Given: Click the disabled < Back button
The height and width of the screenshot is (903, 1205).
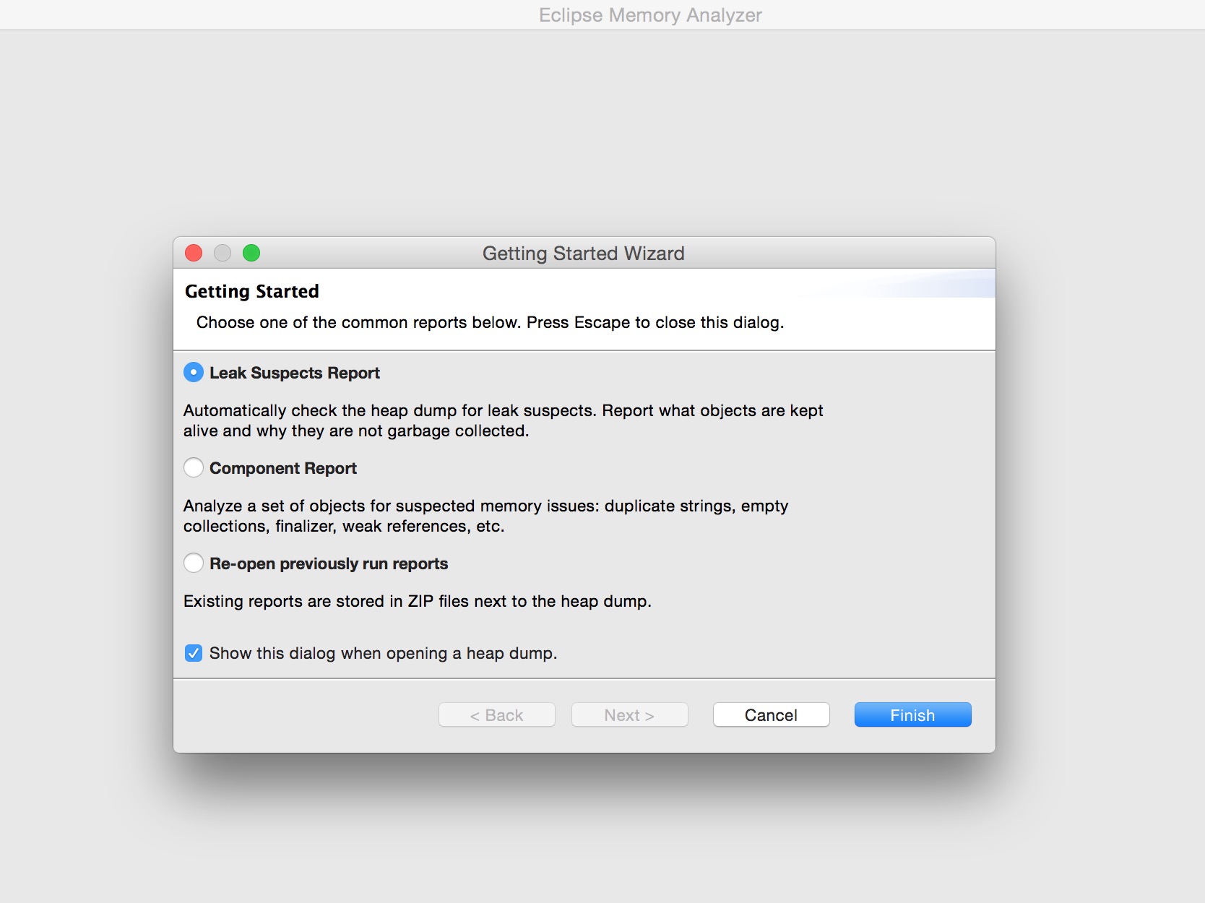Looking at the screenshot, I should [x=496, y=715].
